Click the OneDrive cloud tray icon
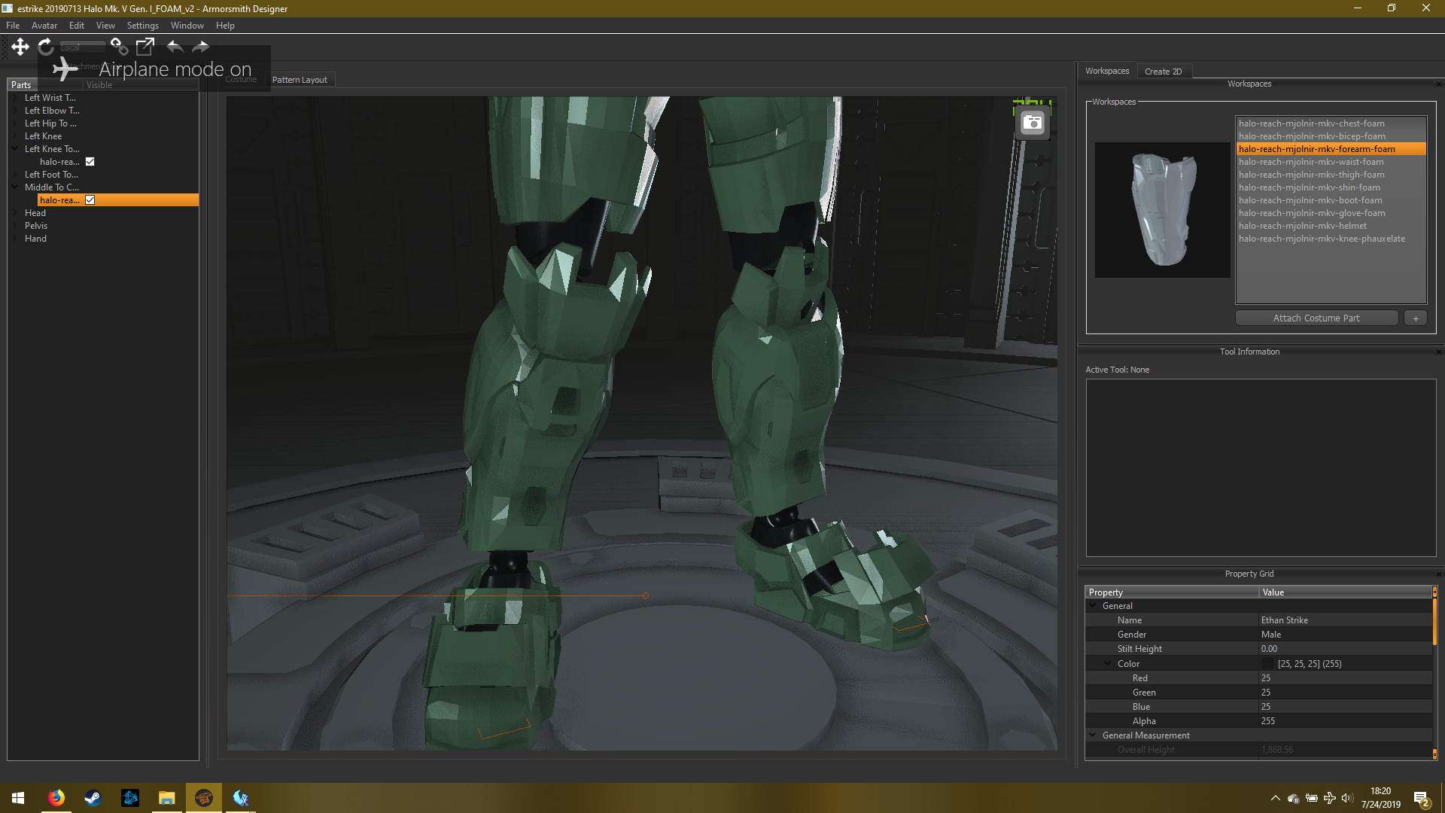Viewport: 1445px width, 813px height. point(1293,798)
